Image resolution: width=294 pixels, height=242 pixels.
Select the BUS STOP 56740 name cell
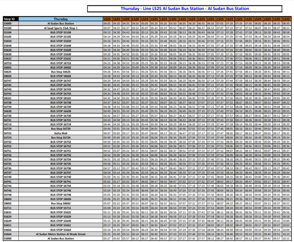[x=61, y=177]
